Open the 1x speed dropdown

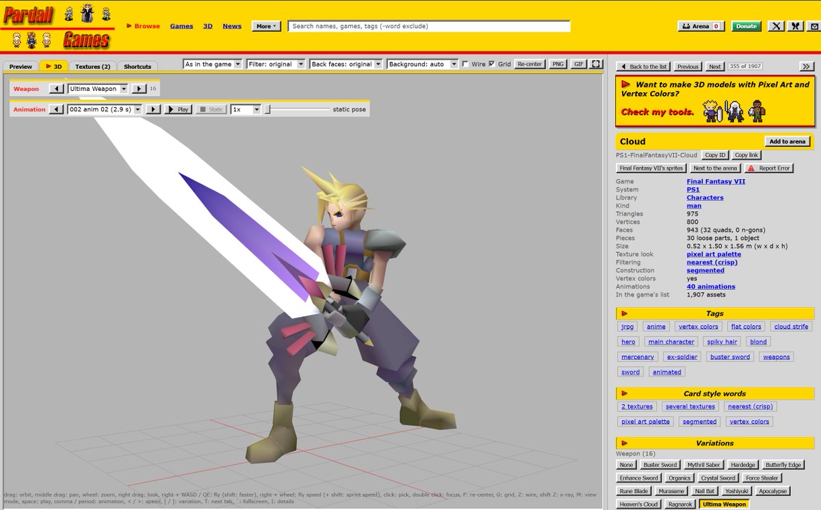coord(246,109)
